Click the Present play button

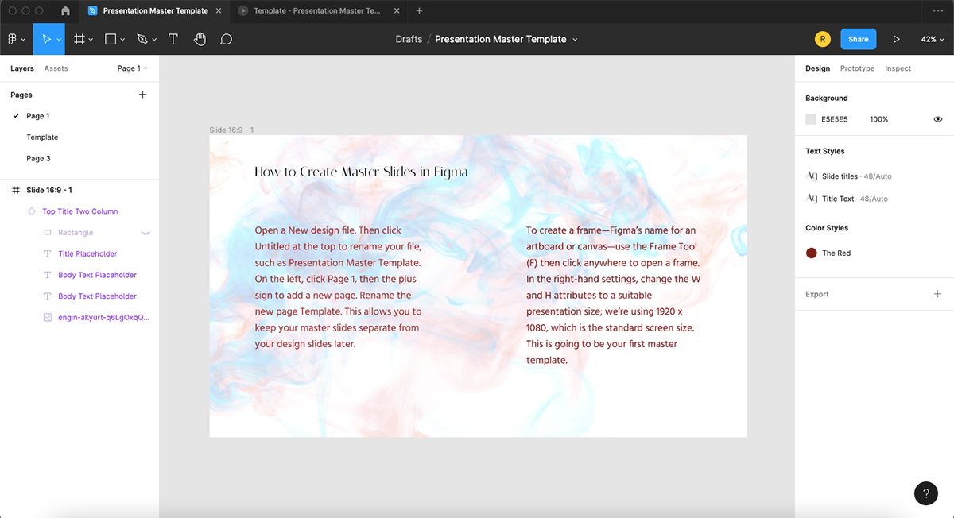coord(896,38)
